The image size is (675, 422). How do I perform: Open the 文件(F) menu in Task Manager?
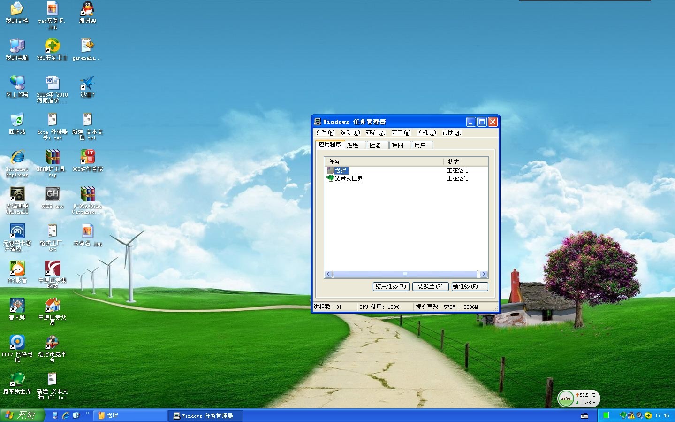325,133
